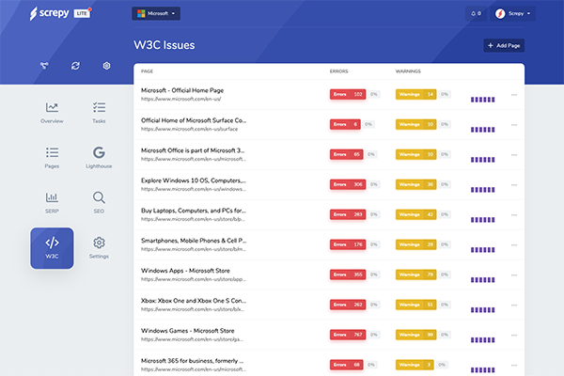The image size is (564, 376).
Task: Click Warnings 36 badge for Windows 10 page
Action: [x=416, y=184]
